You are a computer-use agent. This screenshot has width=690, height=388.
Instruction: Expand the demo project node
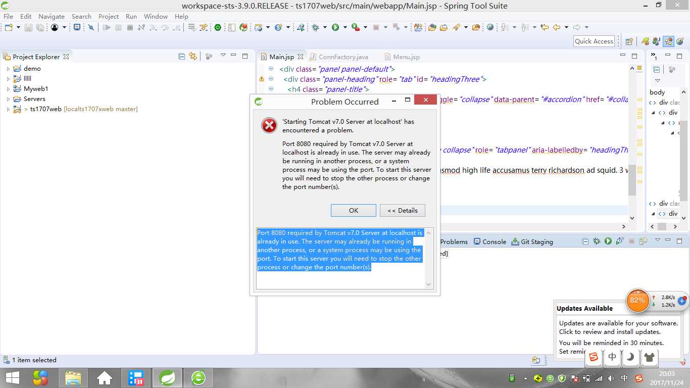coord(8,69)
